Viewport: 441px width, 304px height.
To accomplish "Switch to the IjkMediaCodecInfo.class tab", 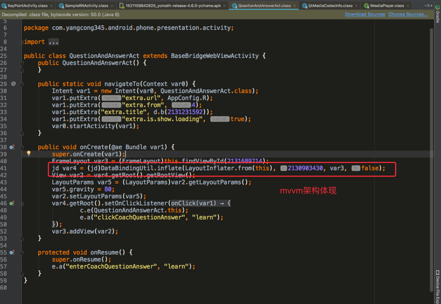I will pos(330,6).
